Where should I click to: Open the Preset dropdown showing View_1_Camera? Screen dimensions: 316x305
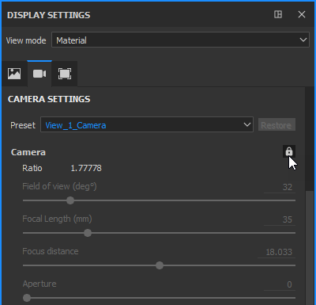click(x=147, y=124)
